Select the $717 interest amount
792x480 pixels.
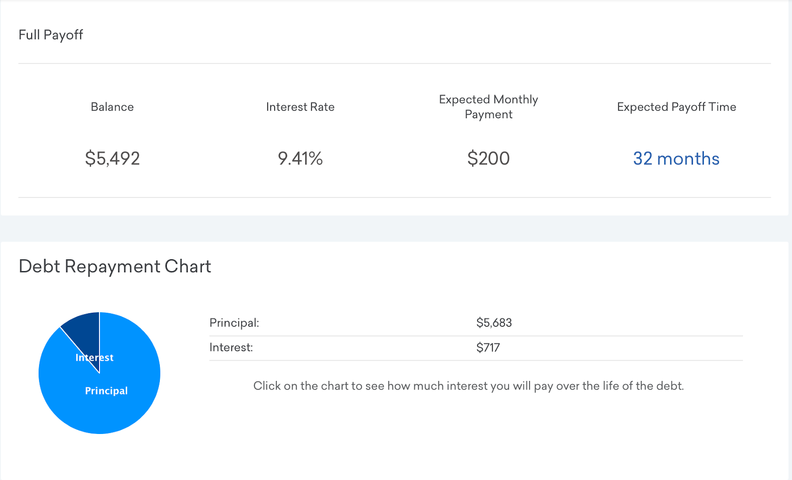pos(488,348)
